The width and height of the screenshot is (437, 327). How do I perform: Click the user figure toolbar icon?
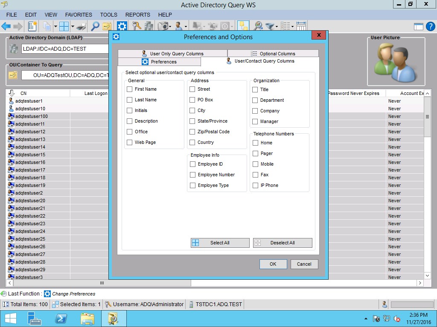pos(179,26)
